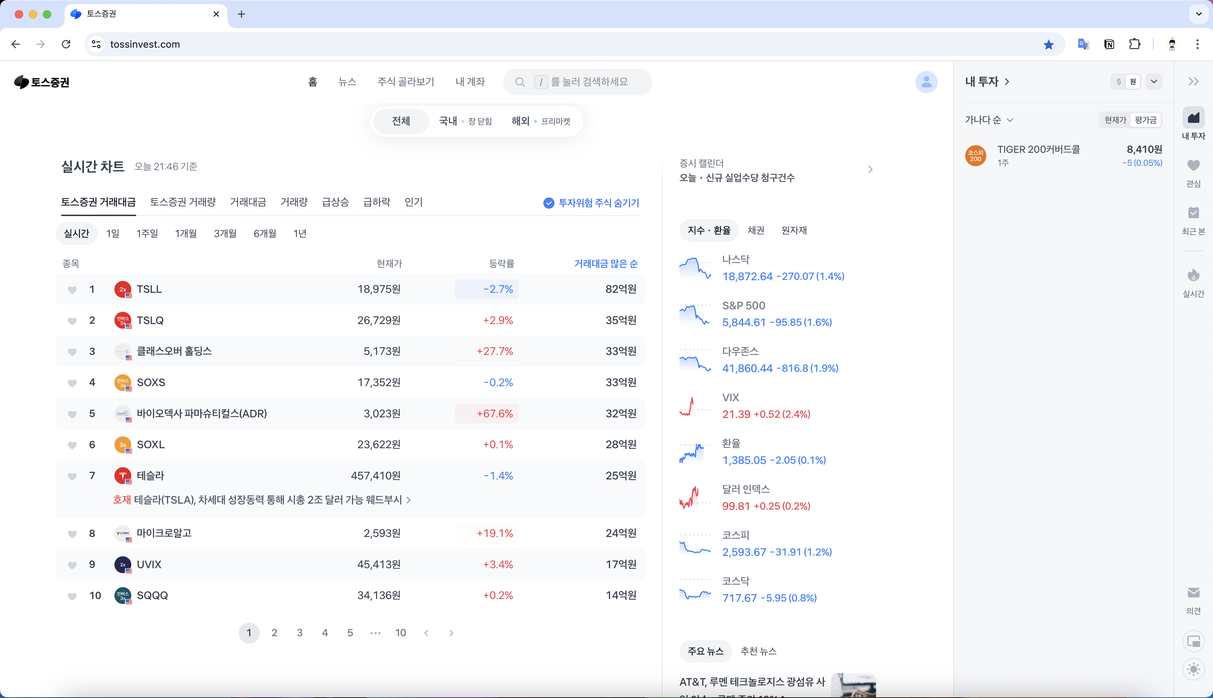
Task: Open 가나다 순 sort dropdown
Action: coord(989,120)
